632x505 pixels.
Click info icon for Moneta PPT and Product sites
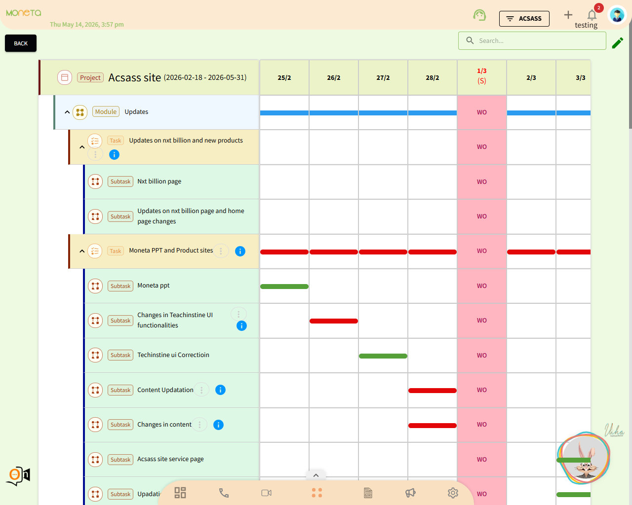click(240, 251)
